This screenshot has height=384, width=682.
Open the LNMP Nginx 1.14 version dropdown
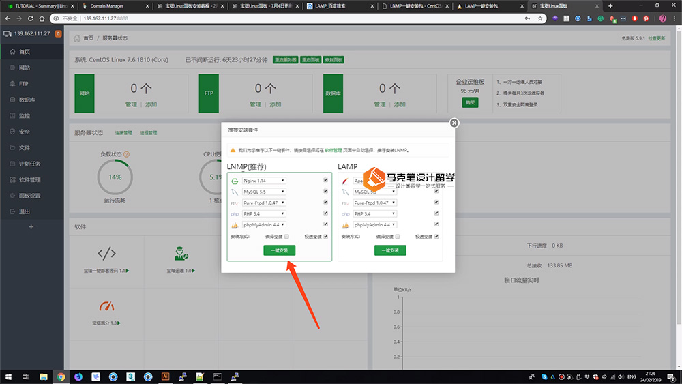pos(264,181)
